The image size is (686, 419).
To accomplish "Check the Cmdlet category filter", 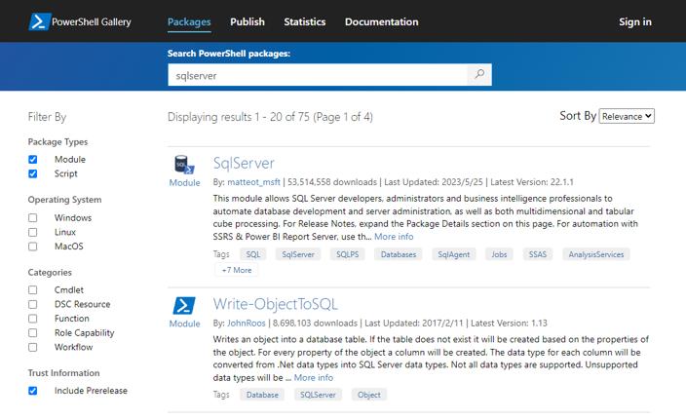I will pyautogui.click(x=33, y=289).
